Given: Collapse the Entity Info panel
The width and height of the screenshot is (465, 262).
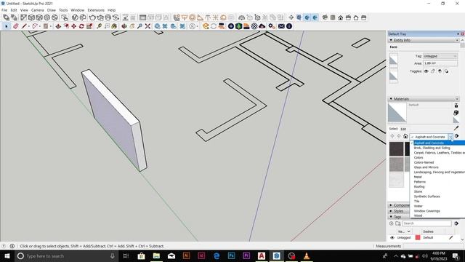Looking at the screenshot, I should (391, 40).
